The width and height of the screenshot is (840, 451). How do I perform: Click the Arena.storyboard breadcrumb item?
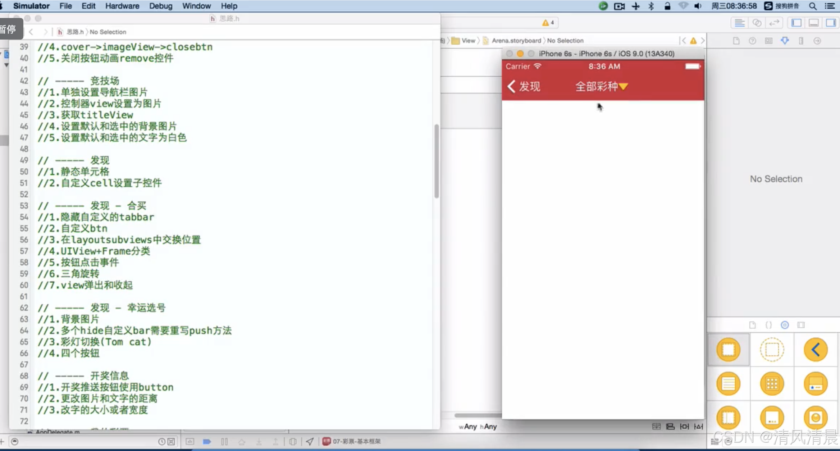pos(512,41)
